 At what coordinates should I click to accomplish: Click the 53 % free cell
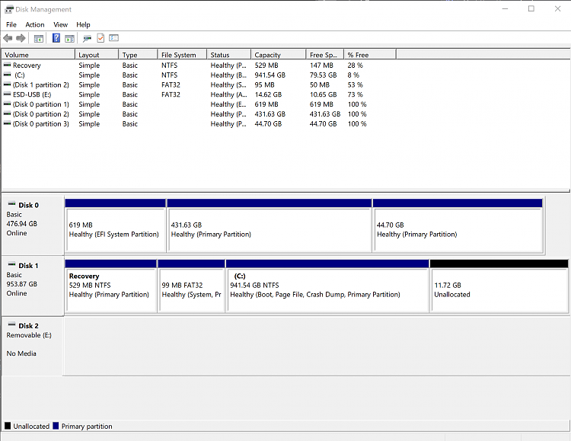coord(355,85)
